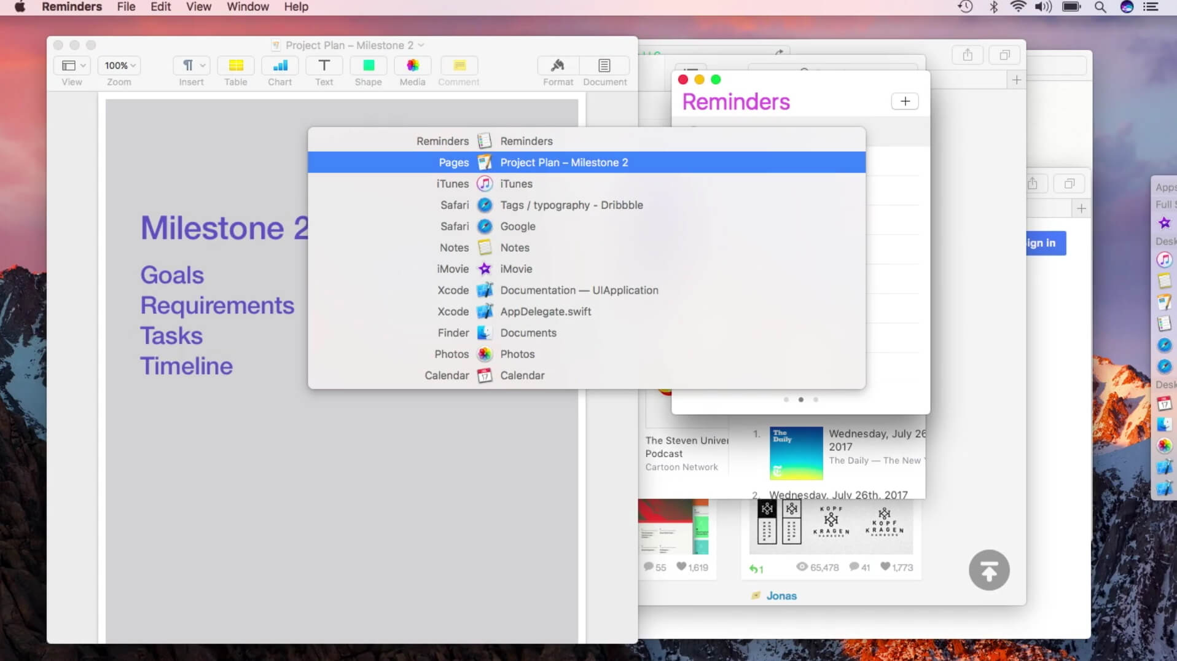1177x661 pixels.
Task: Open the Table tool in Pages toolbar
Action: 236,66
